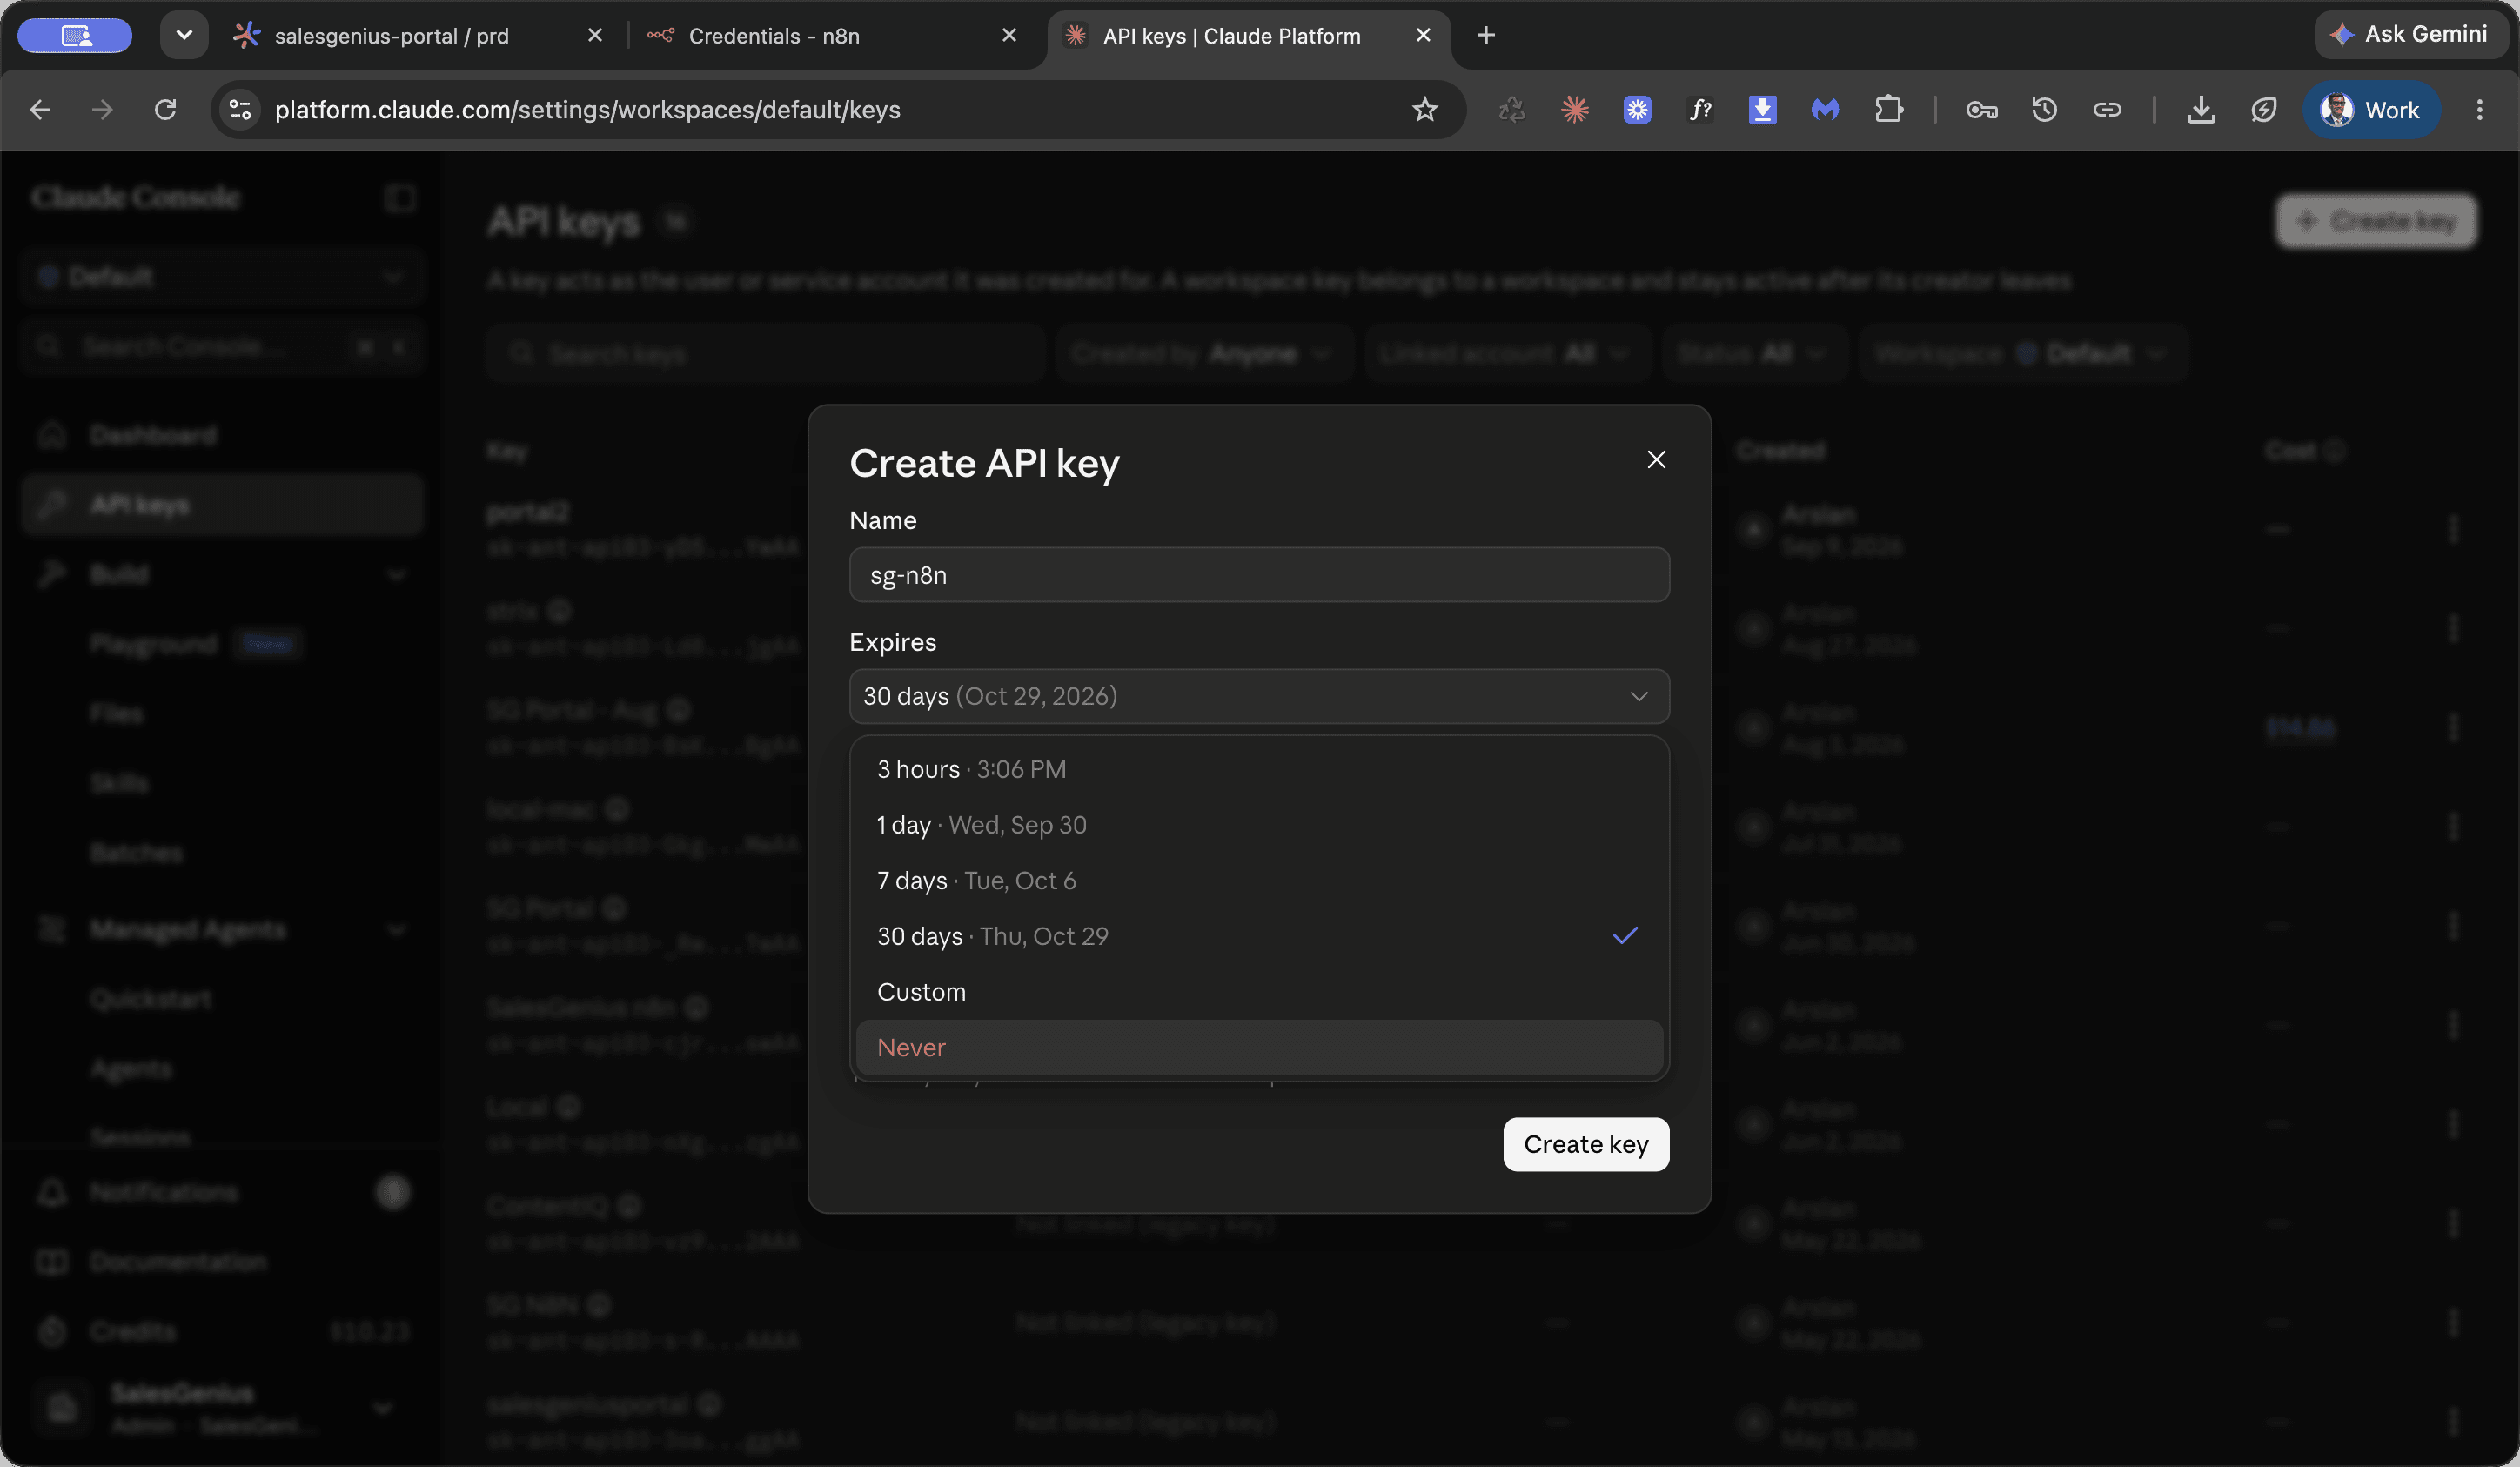Click the blue snowflake extension icon

click(1637, 109)
